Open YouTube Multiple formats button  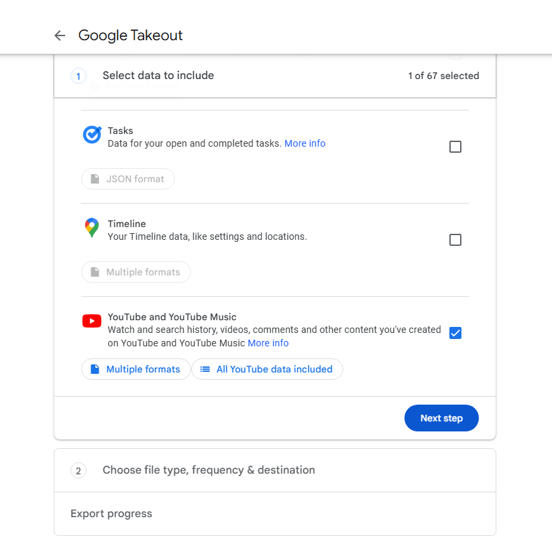pos(136,369)
